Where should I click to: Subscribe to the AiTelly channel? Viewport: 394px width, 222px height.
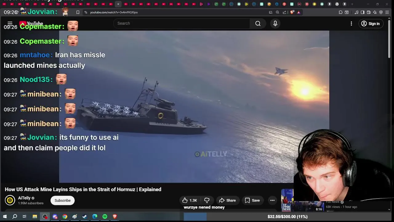click(x=62, y=200)
